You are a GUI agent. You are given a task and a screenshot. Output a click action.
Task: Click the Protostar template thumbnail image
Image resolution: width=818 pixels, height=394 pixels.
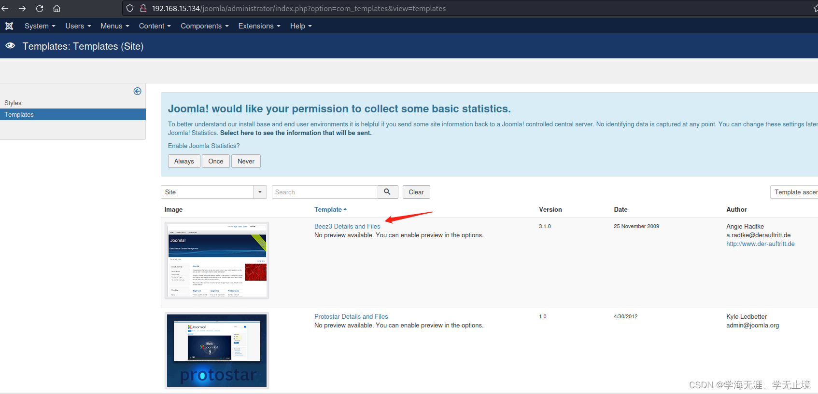(x=217, y=351)
